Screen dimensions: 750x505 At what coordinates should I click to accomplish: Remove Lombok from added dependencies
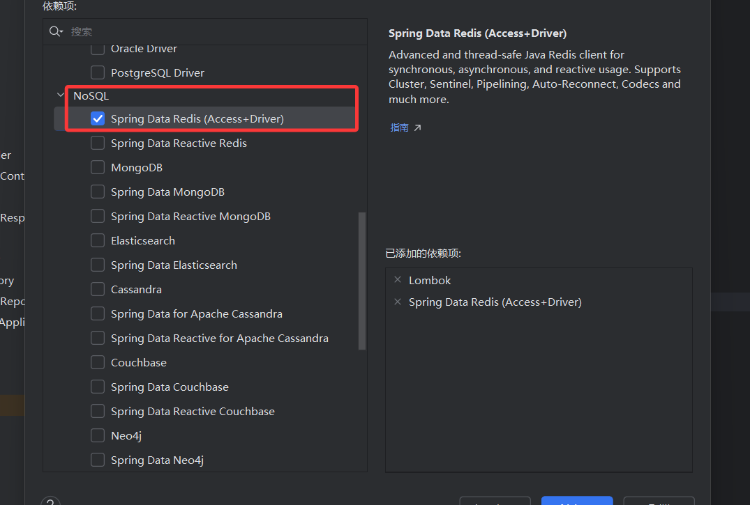(398, 279)
